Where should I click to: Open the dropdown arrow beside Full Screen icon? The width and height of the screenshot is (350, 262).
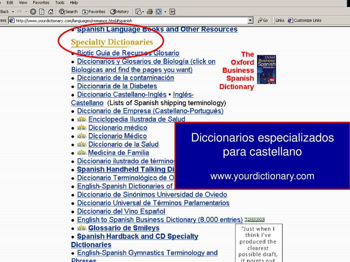pos(165,12)
